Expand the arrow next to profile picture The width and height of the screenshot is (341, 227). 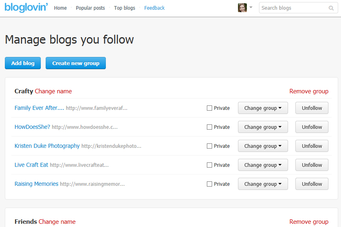[x=251, y=7]
